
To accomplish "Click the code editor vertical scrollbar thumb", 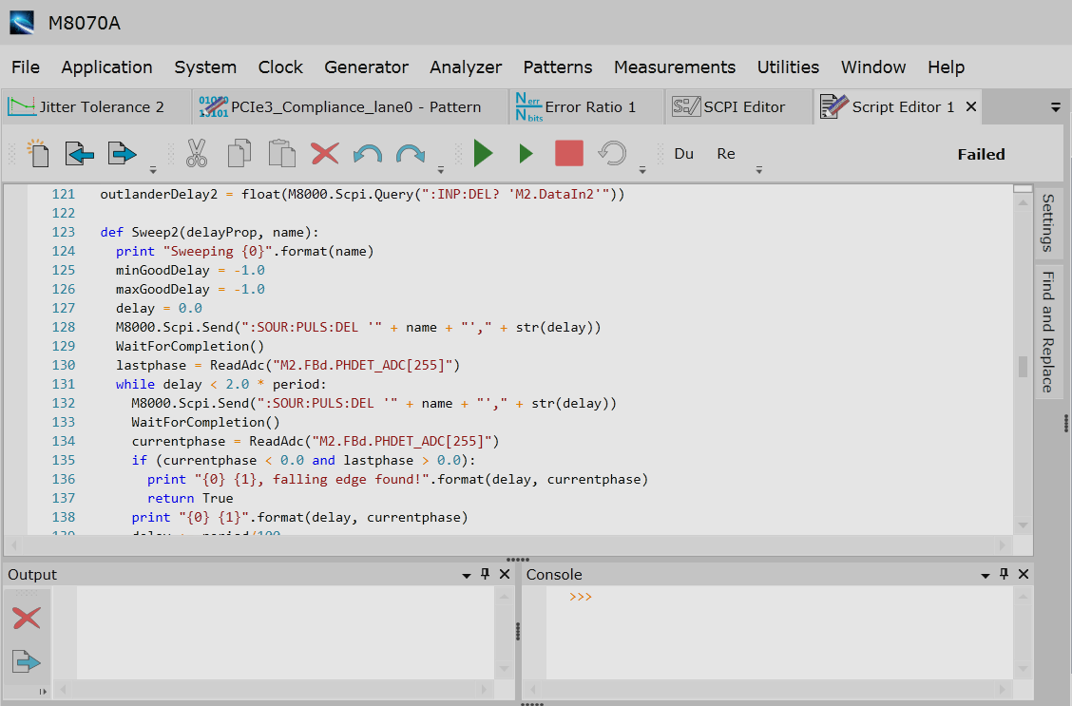I will (1023, 367).
